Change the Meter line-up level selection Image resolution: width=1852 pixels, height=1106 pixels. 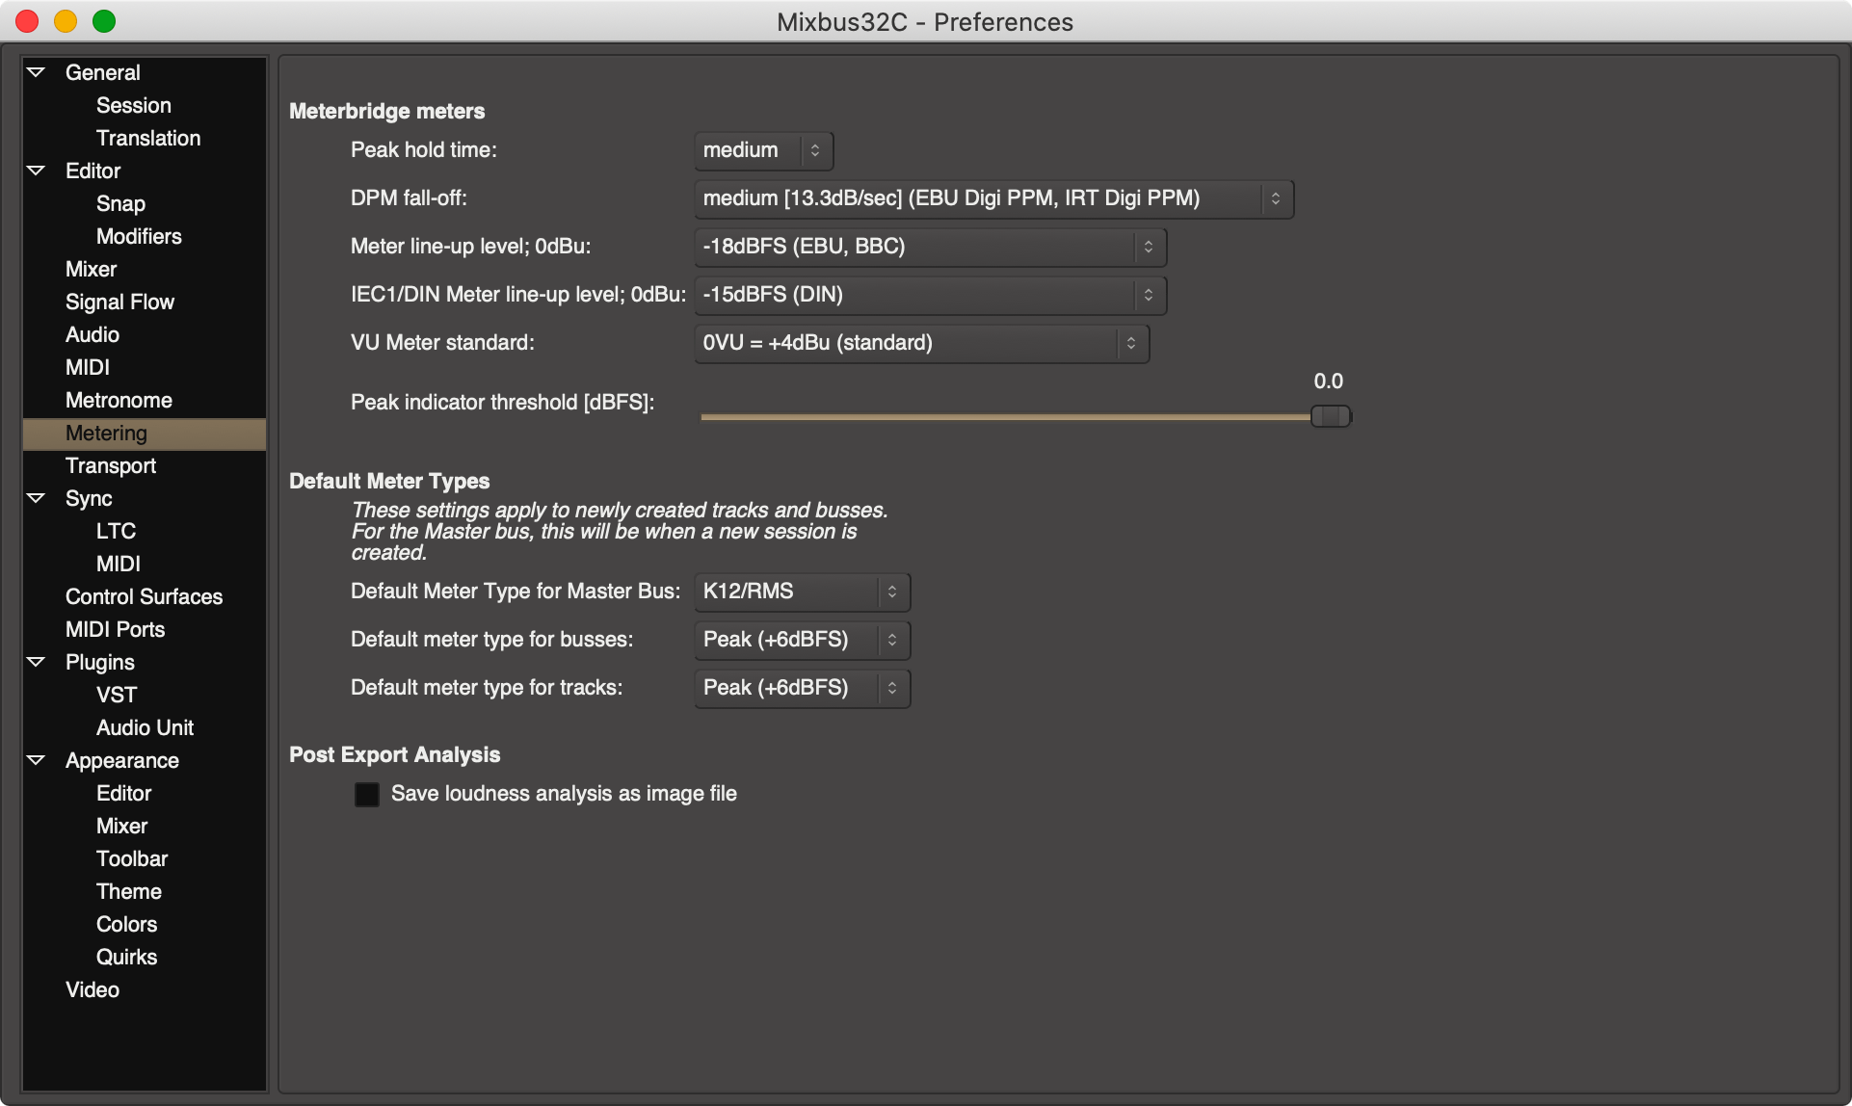point(929,247)
